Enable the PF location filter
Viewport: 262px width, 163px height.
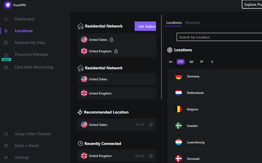pyautogui.click(x=202, y=62)
